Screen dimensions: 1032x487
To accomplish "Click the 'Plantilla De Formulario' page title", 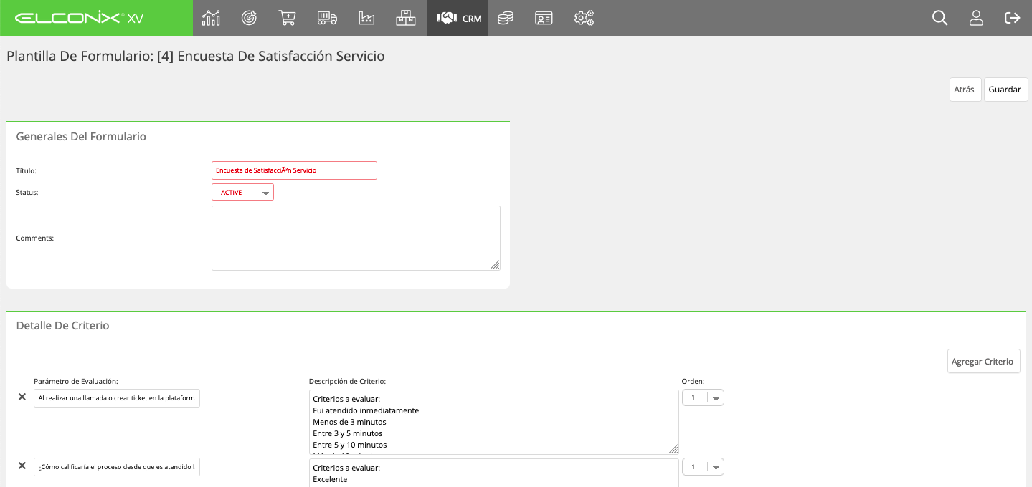I will [196, 56].
